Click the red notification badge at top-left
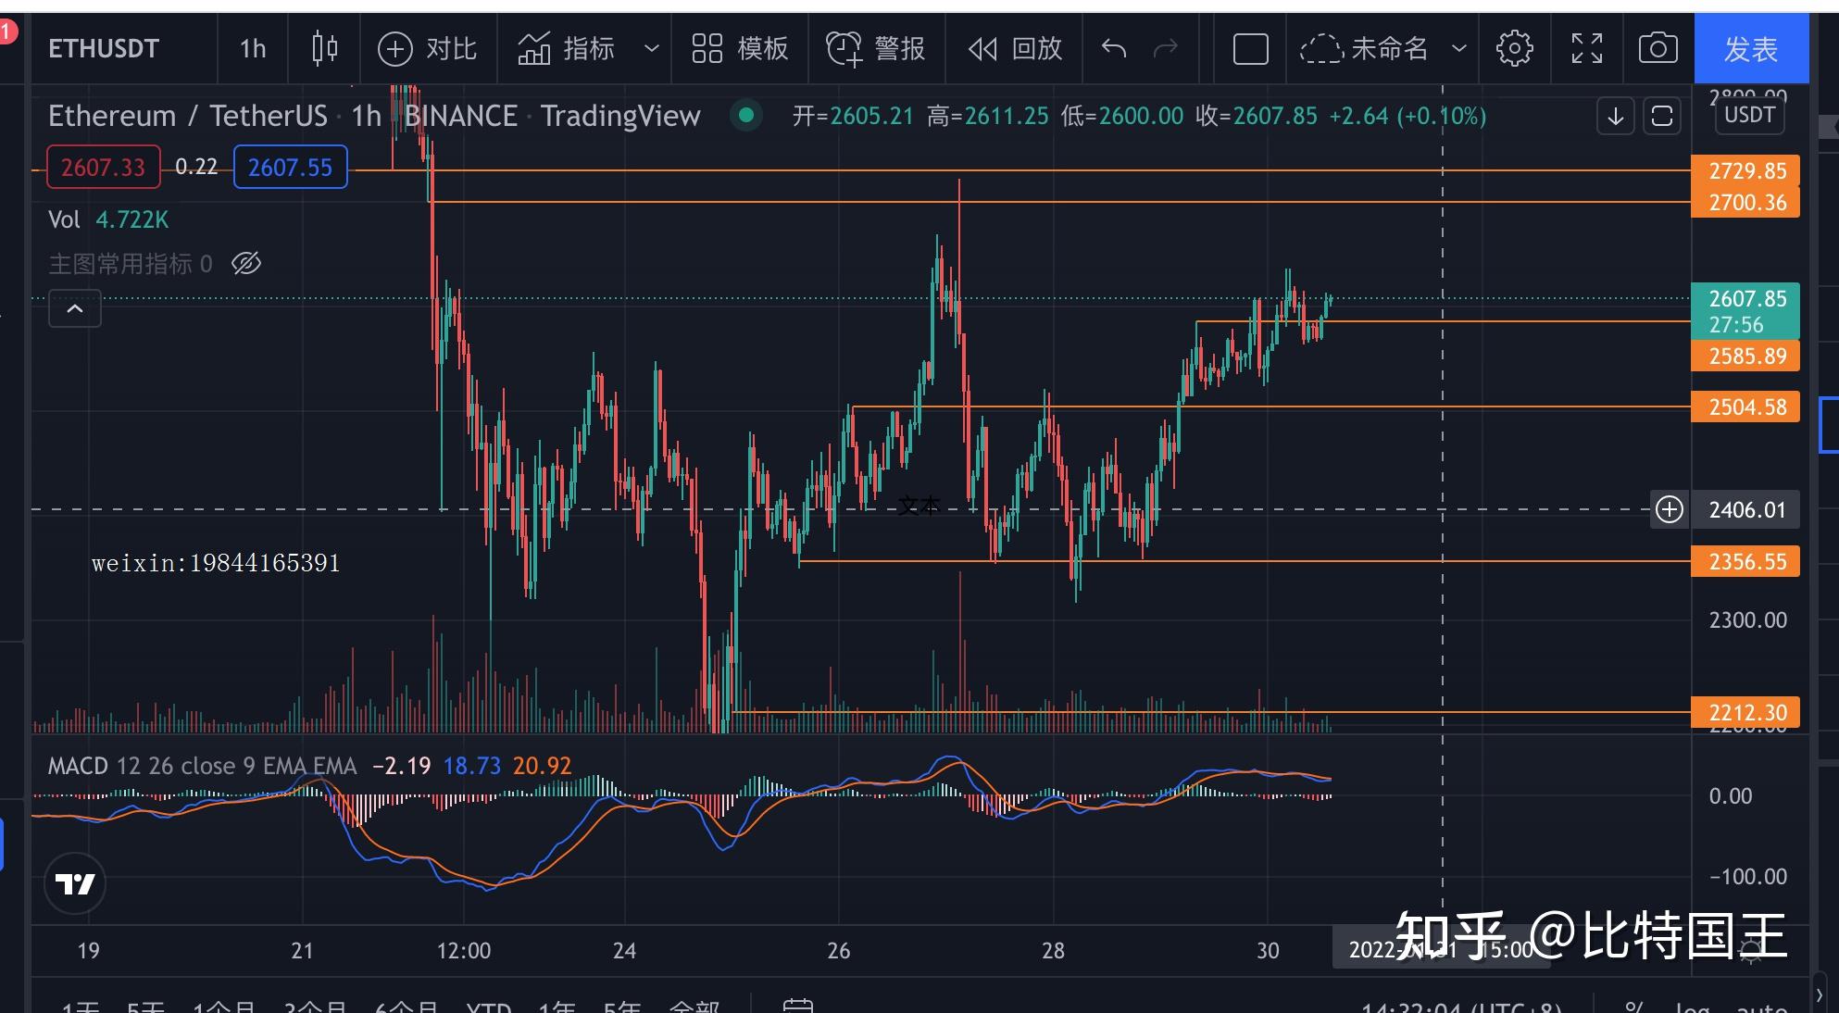 click(7, 33)
